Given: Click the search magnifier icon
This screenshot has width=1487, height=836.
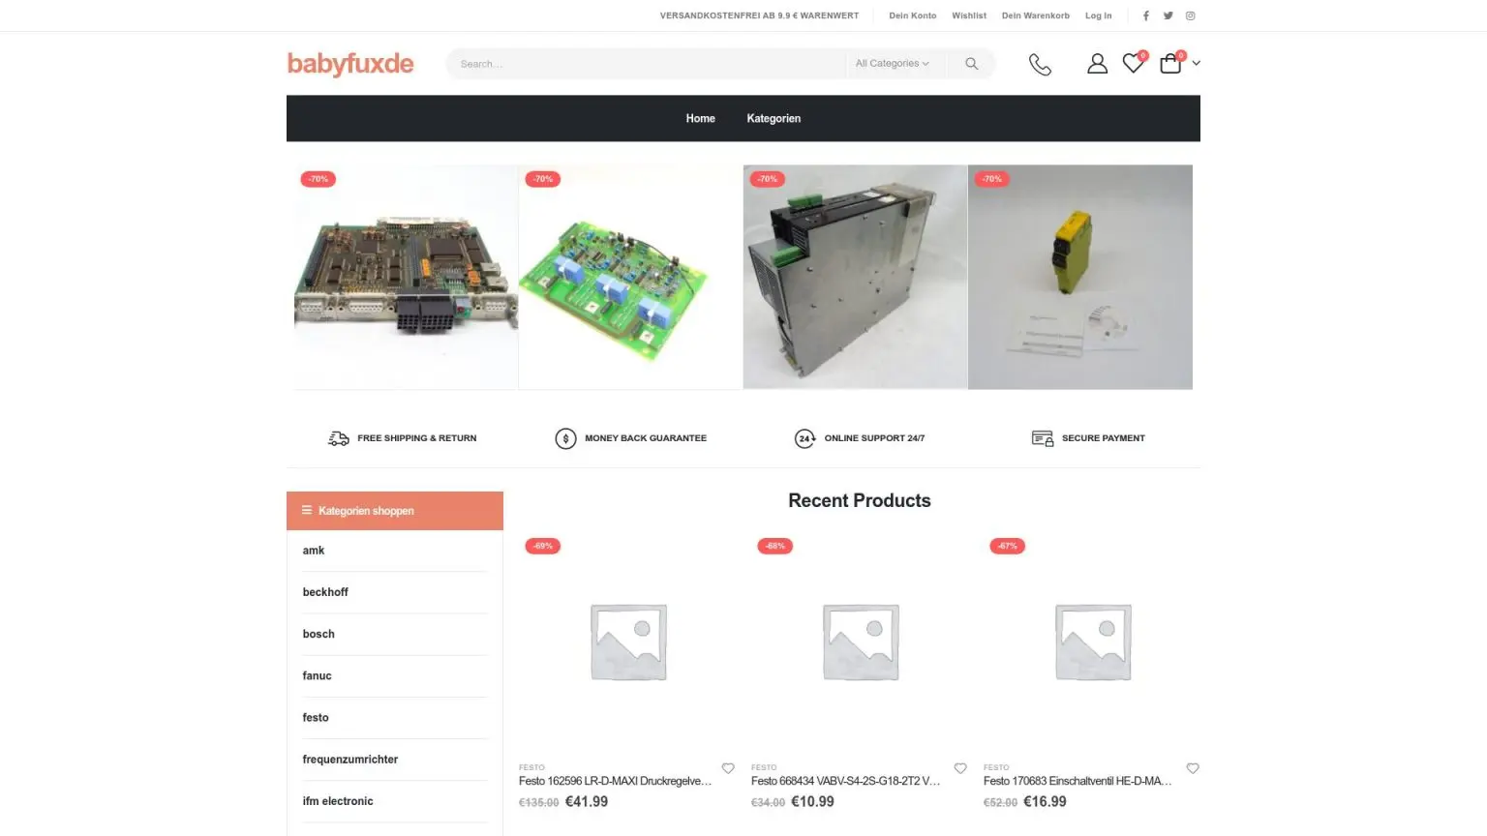Looking at the screenshot, I should pos(971,64).
